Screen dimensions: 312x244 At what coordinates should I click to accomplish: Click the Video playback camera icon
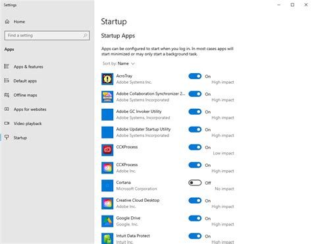point(7,123)
